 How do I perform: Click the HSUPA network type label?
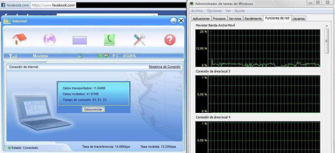[x=129, y=56]
